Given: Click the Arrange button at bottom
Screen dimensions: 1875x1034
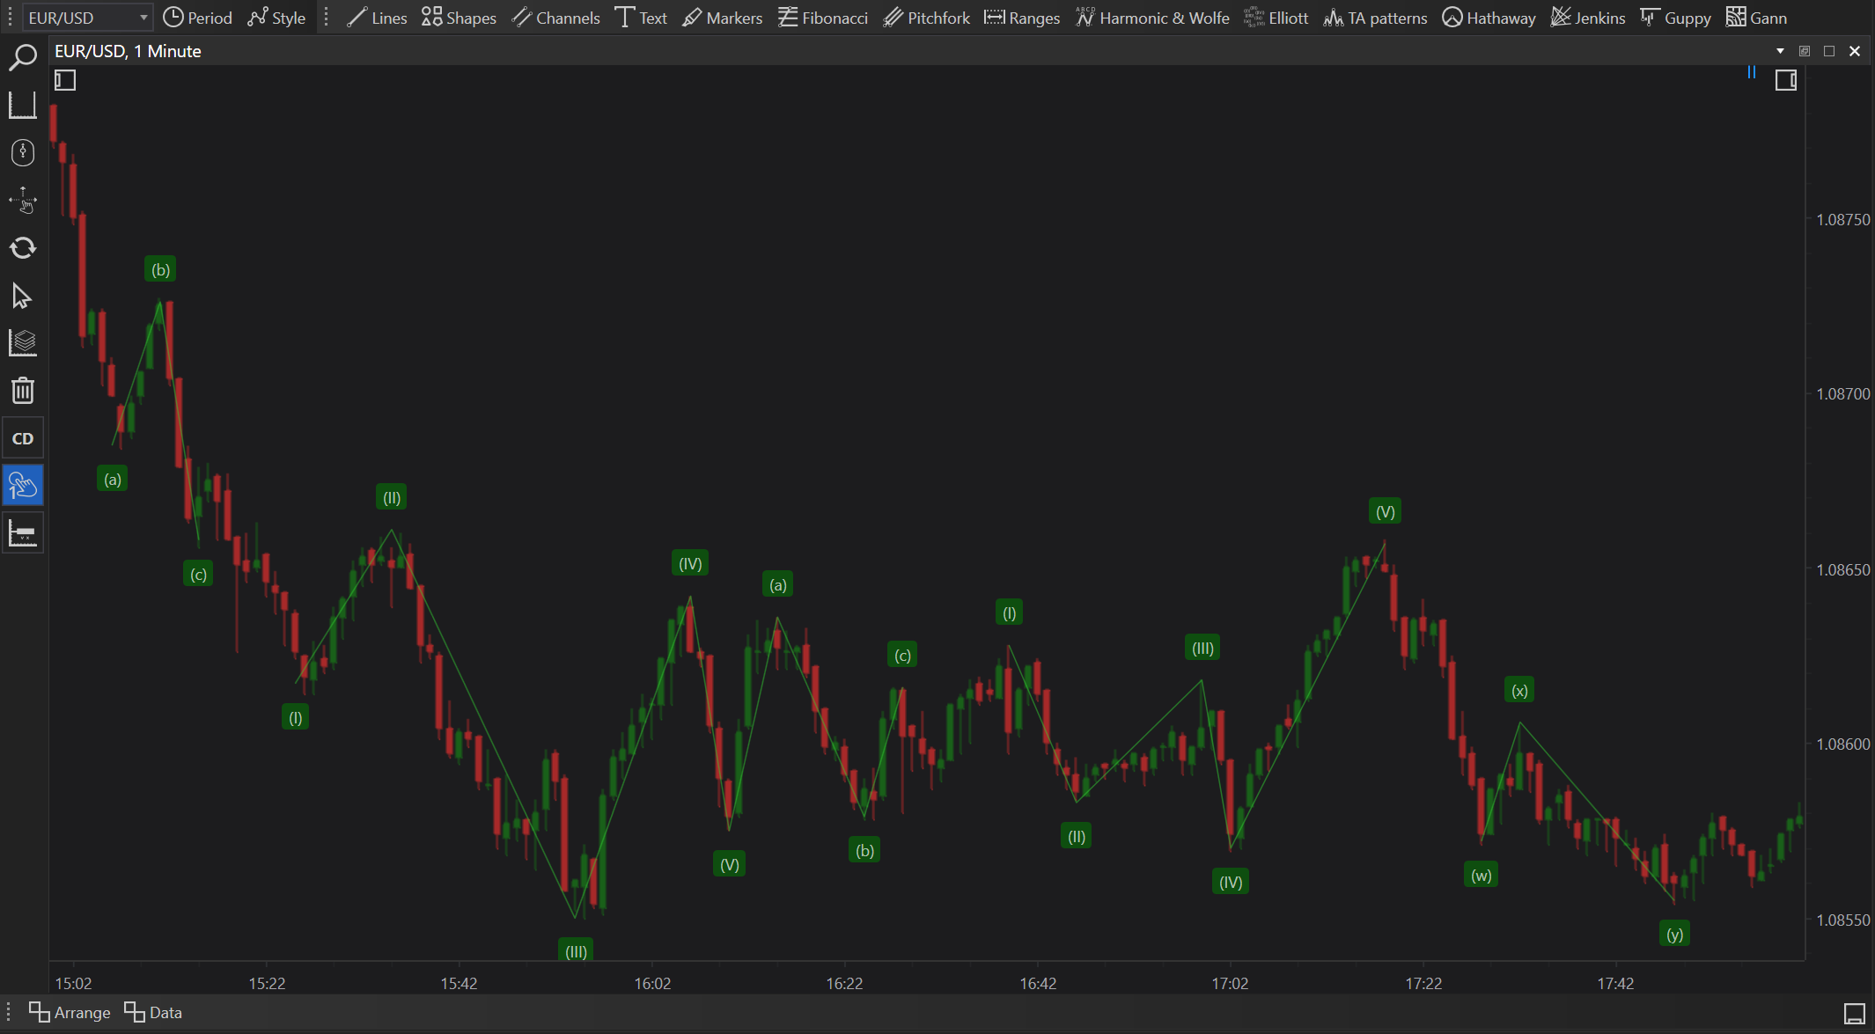Looking at the screenshot, I should (x=70, y=1013).
